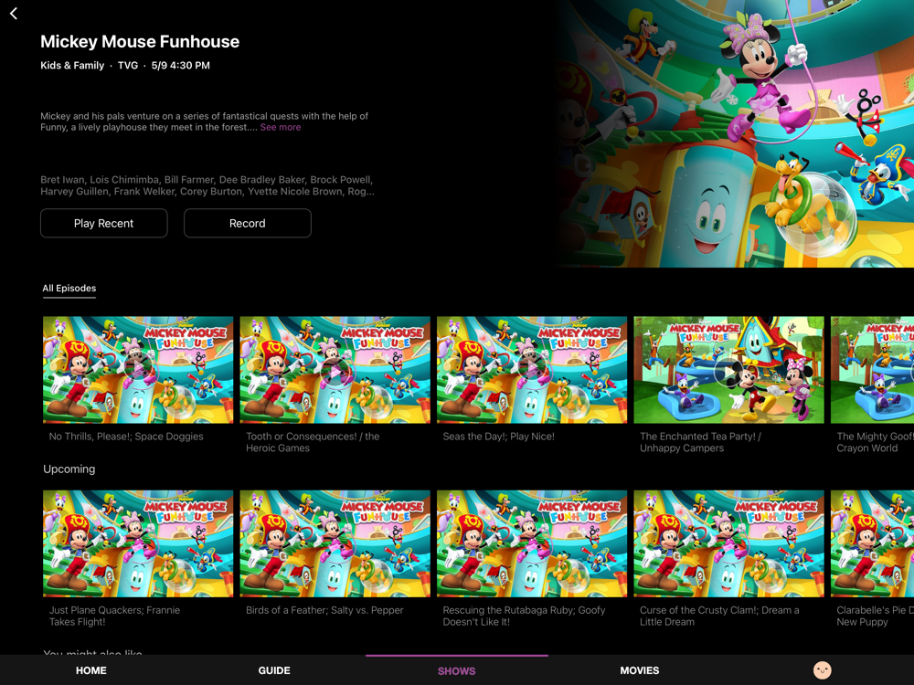914x685 pixels.
Task: Switch to the GUIDE tab
Action: click(x=274, y=670)
